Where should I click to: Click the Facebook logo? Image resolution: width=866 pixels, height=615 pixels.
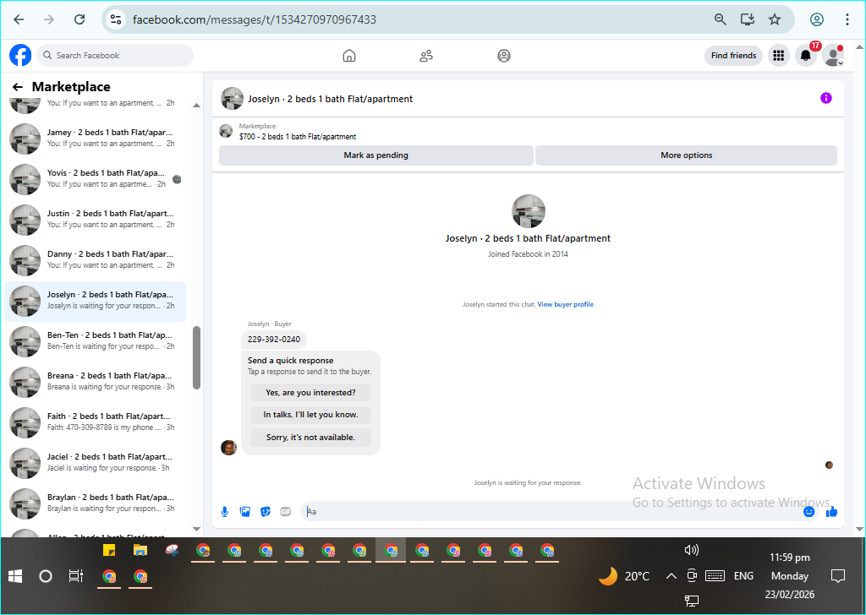click(20, 55)
